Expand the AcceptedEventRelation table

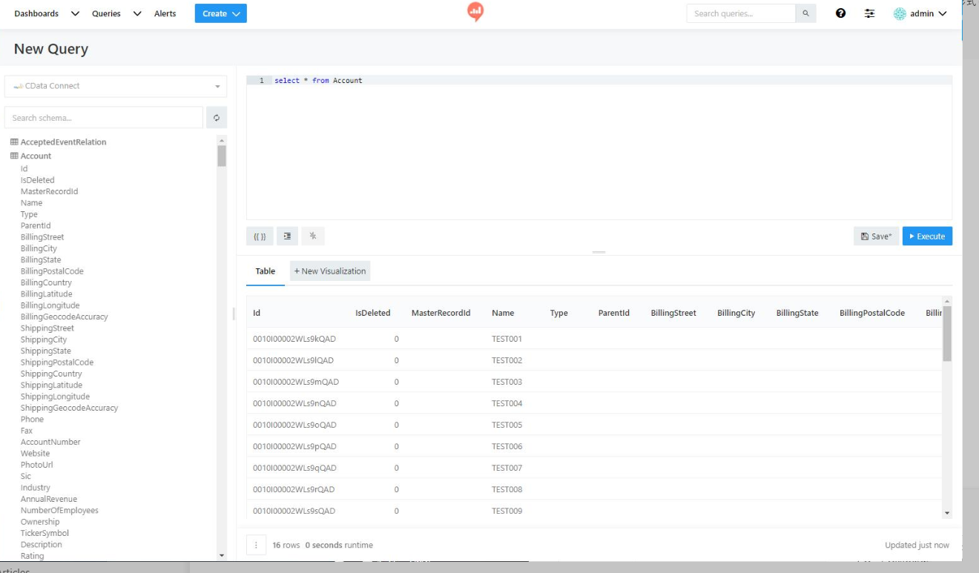(x=63, y=142)
